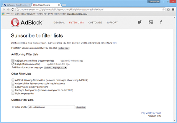Switch to the CUSTOMIZE tab
Viewport: 177px width, 123px height.
point(95,23)
